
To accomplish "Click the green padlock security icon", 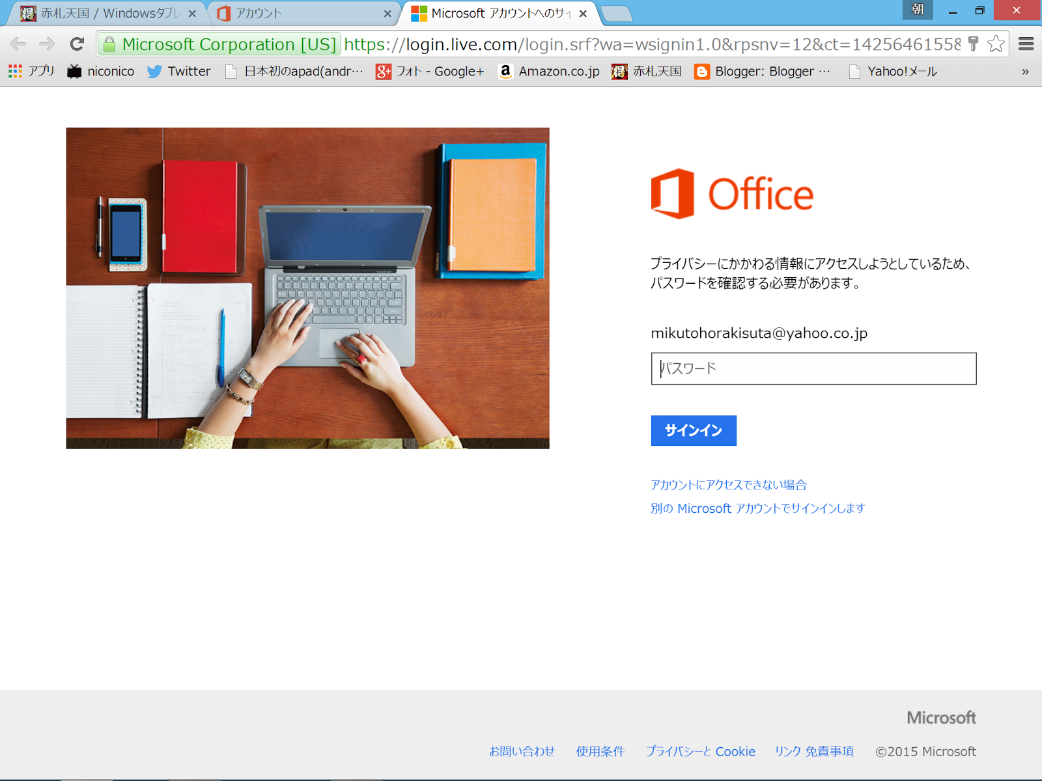I will (x=109, y=44).
